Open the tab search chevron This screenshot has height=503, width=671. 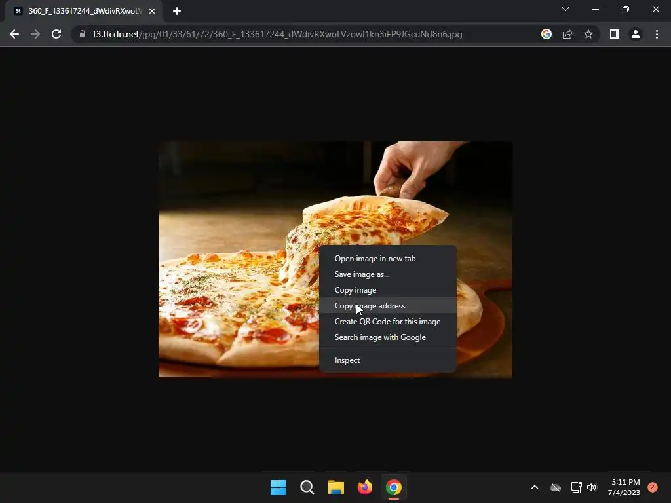[x=566, y=9]
